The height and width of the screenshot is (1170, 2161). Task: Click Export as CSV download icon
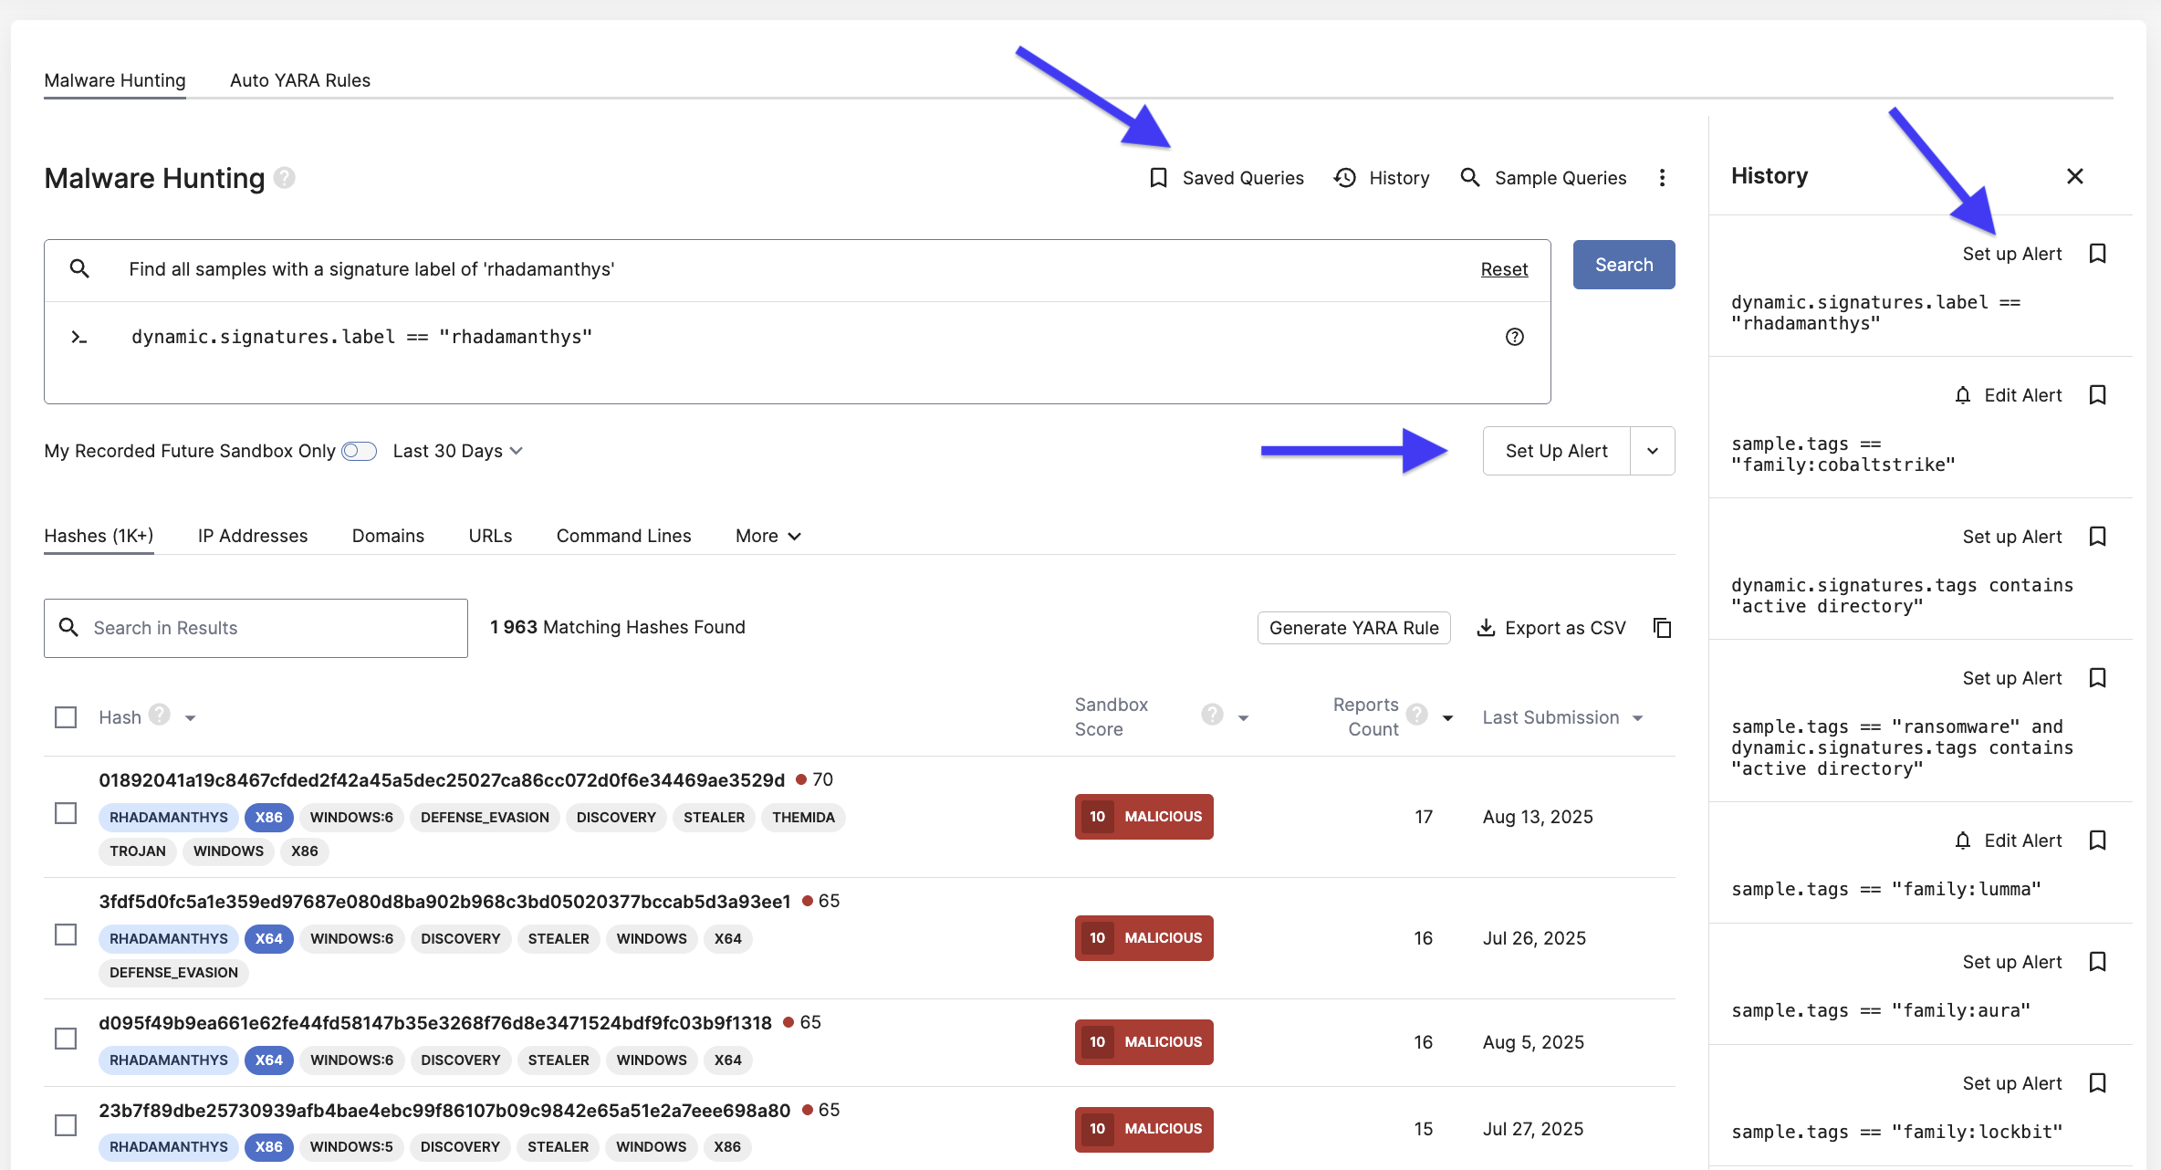[1486, 628]
